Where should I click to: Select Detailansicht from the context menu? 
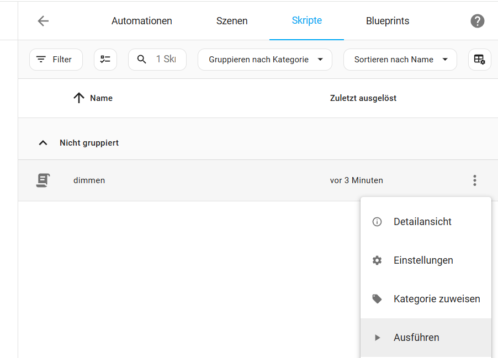[x=422, y=222]
